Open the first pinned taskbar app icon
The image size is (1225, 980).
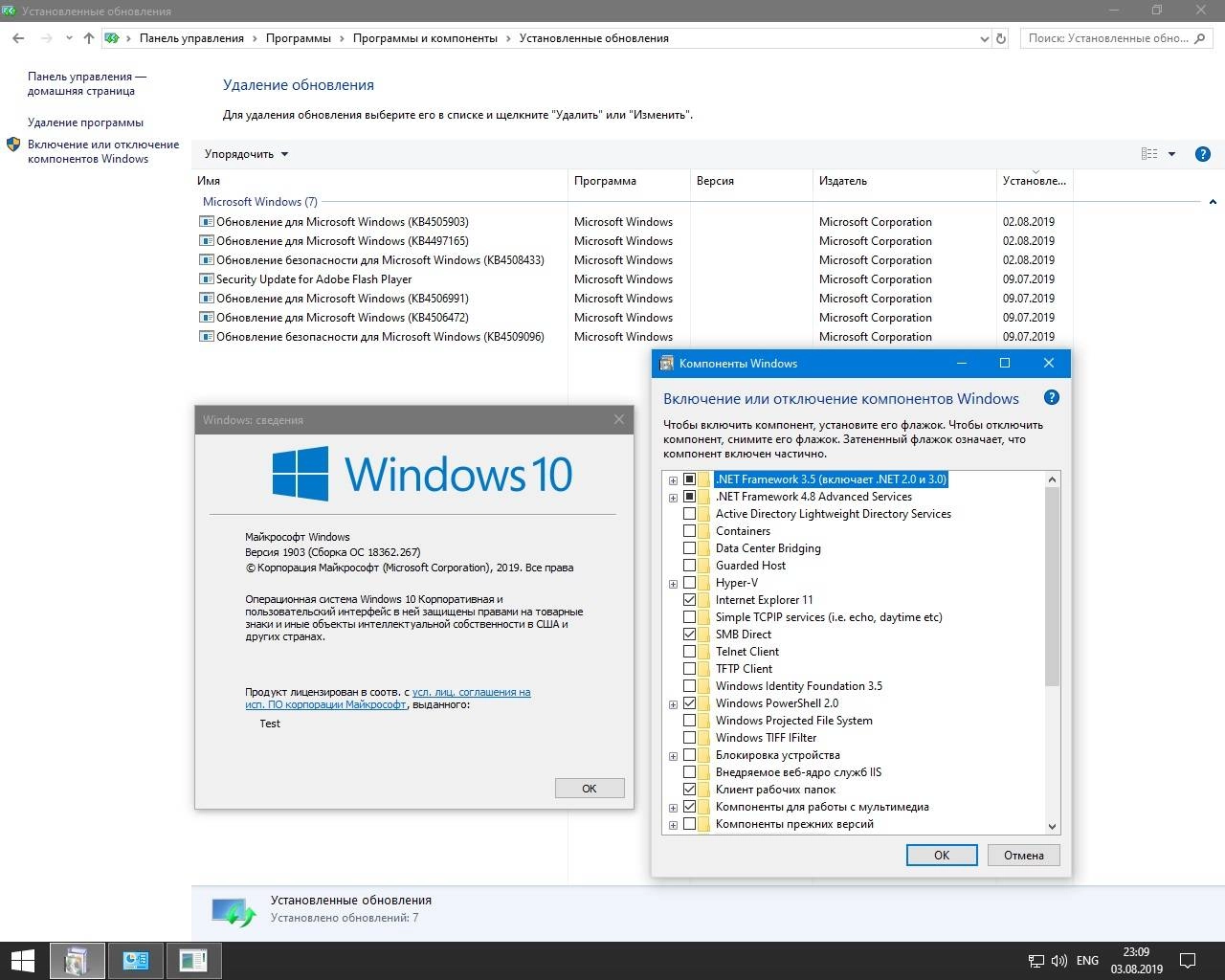(77, 960)
